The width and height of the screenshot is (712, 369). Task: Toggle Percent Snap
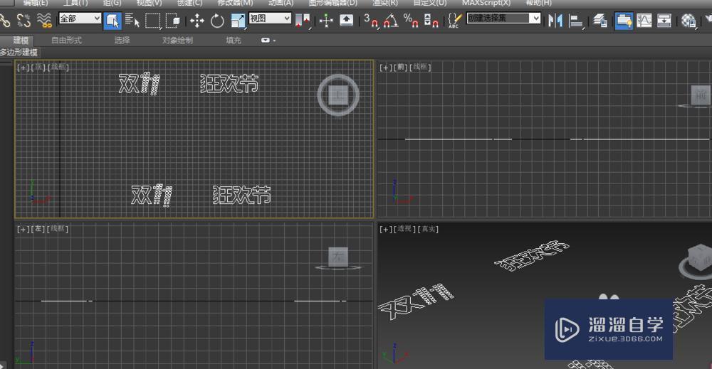411,21
